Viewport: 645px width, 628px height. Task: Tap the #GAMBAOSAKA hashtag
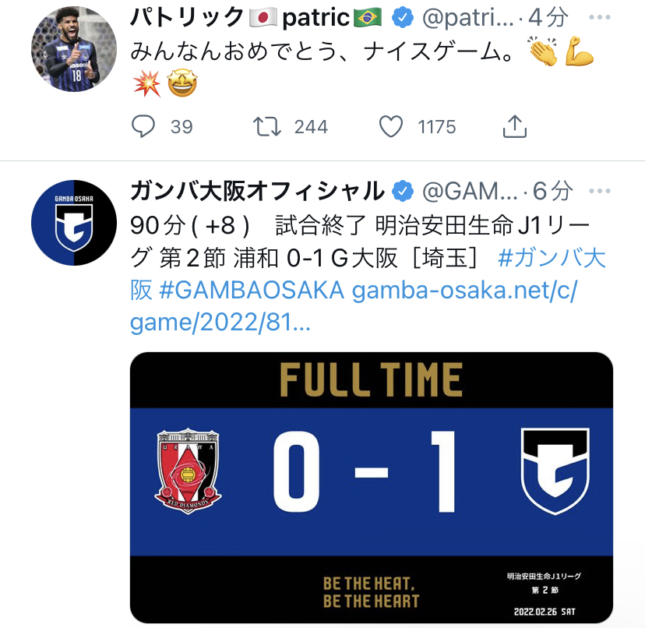[x=251, y=290]
